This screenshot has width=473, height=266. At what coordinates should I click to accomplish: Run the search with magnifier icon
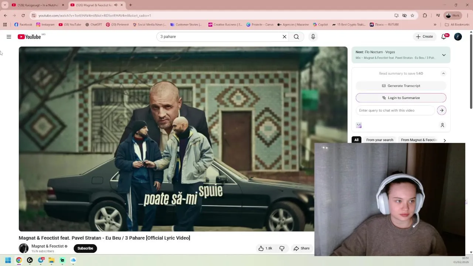pyautogui.click(x=296, y=37)
